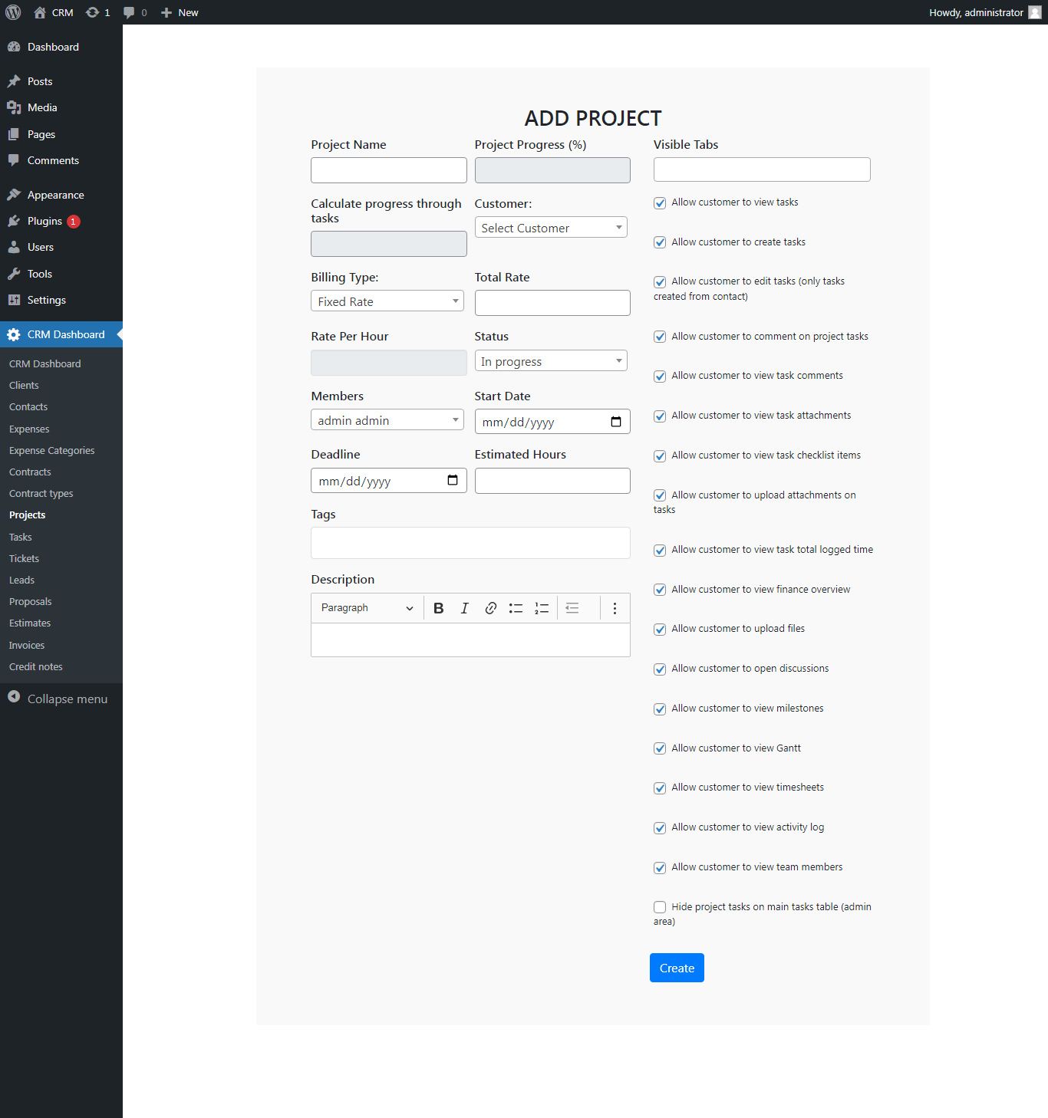Image resolution: width=1048 pixels, height=1118 pixels.
Task: Click the Project Name input field
Action: [x=388, y=169]
